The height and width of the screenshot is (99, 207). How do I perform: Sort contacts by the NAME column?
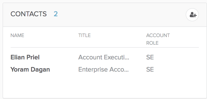(x=17, y=36)
